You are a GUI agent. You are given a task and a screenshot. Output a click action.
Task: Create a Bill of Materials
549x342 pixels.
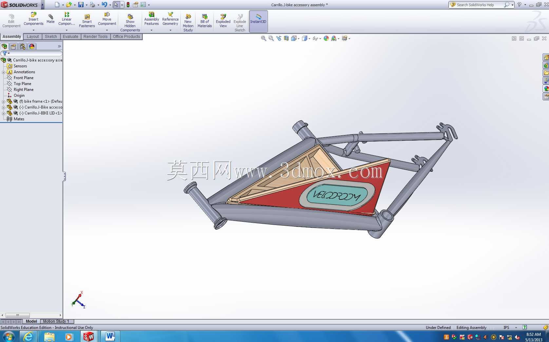(205, 21)
